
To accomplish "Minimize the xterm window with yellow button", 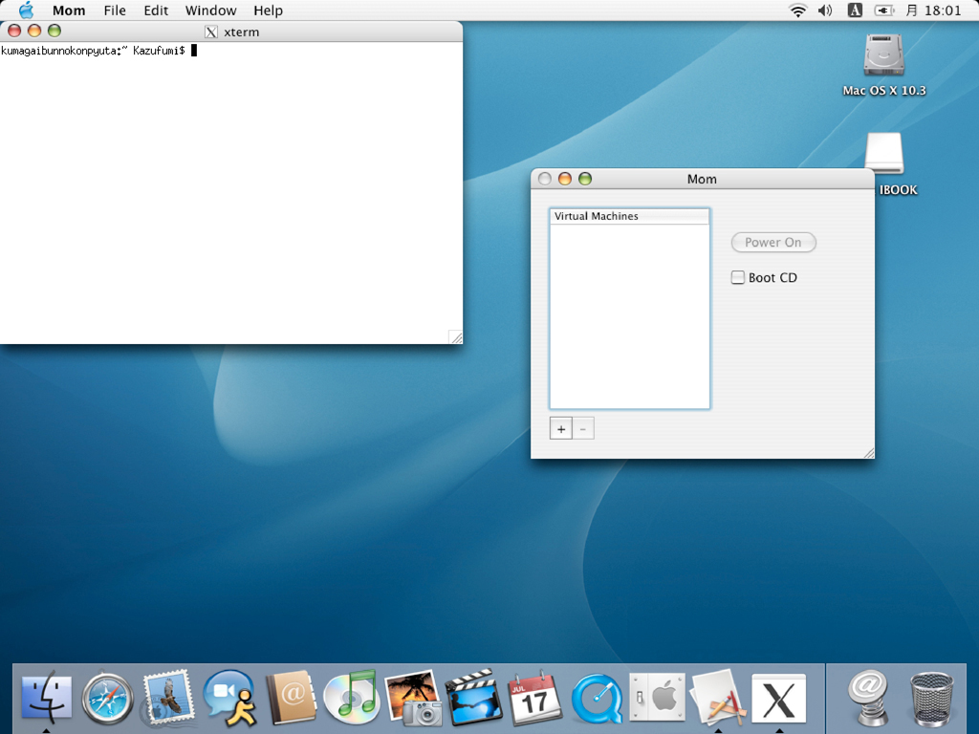I will pyautogui.click(x=34, y=31).
